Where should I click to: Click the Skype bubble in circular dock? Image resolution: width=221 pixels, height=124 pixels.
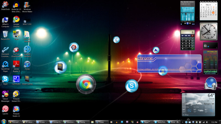tap(132, 86)
